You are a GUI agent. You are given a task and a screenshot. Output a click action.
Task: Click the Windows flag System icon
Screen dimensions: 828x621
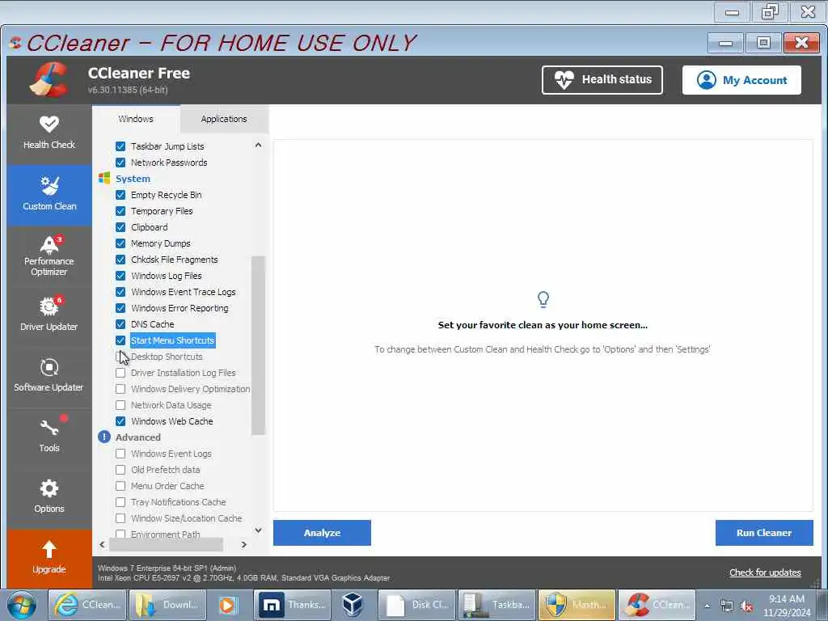point(104,179)
